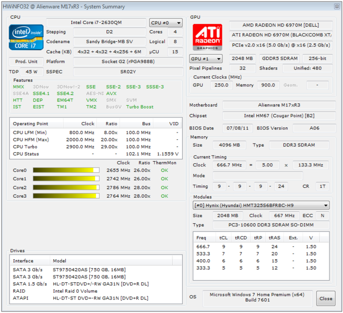Image resolution: width=343 pixels, height=313 pixels.
Task: Click the PCIe v2.0 x16 bus field
Action: pos(281,45)
